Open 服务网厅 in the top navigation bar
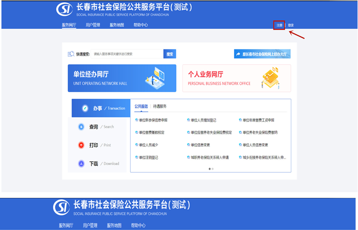The height and width of the screenshot is (230, 358). pos(69,25)
